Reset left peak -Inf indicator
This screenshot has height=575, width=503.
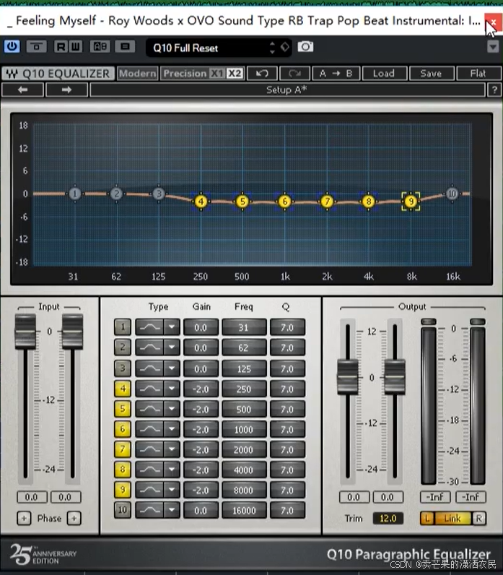click(435, 497)
